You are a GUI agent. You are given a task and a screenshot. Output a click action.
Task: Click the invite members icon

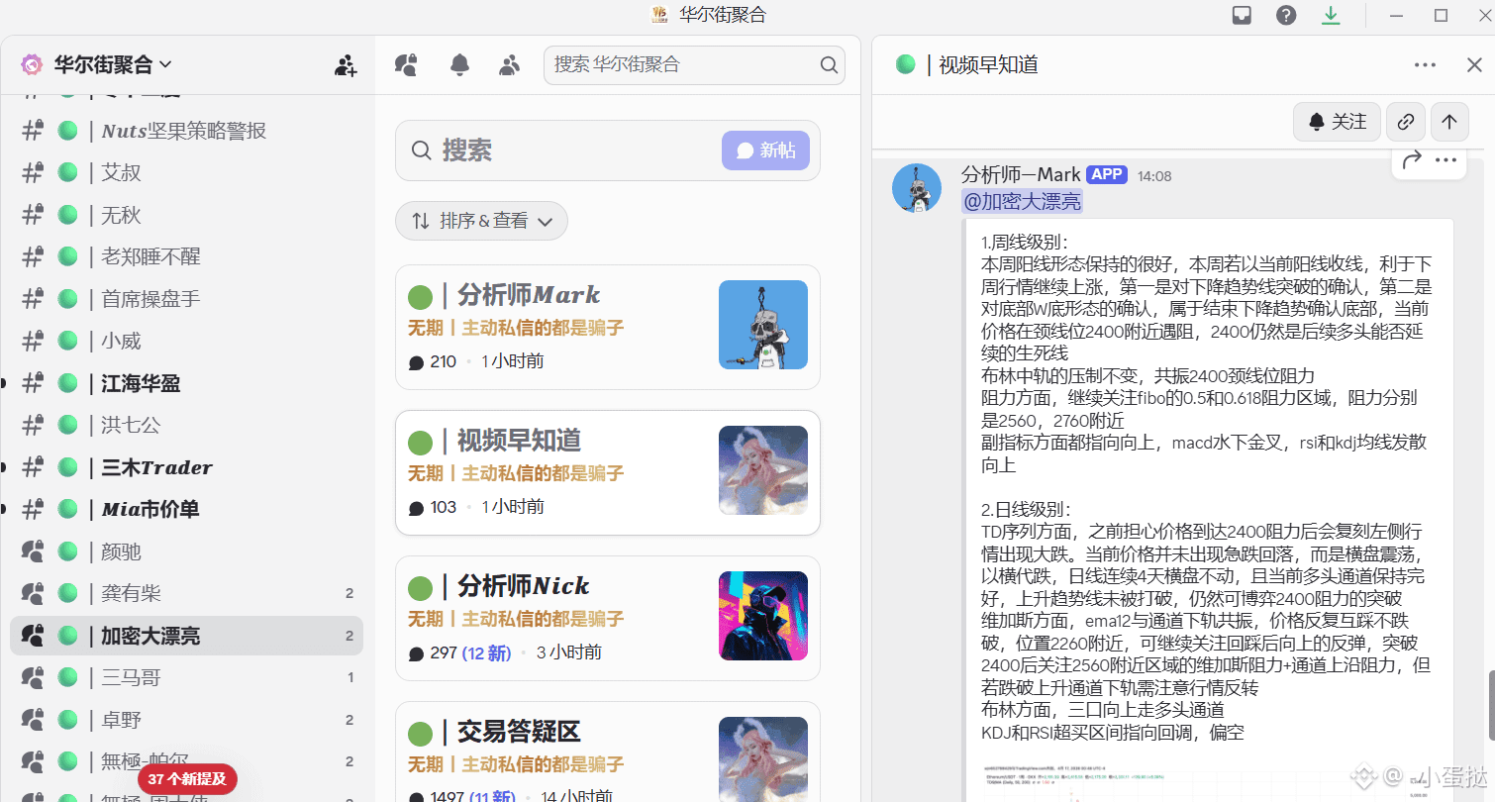345,65
